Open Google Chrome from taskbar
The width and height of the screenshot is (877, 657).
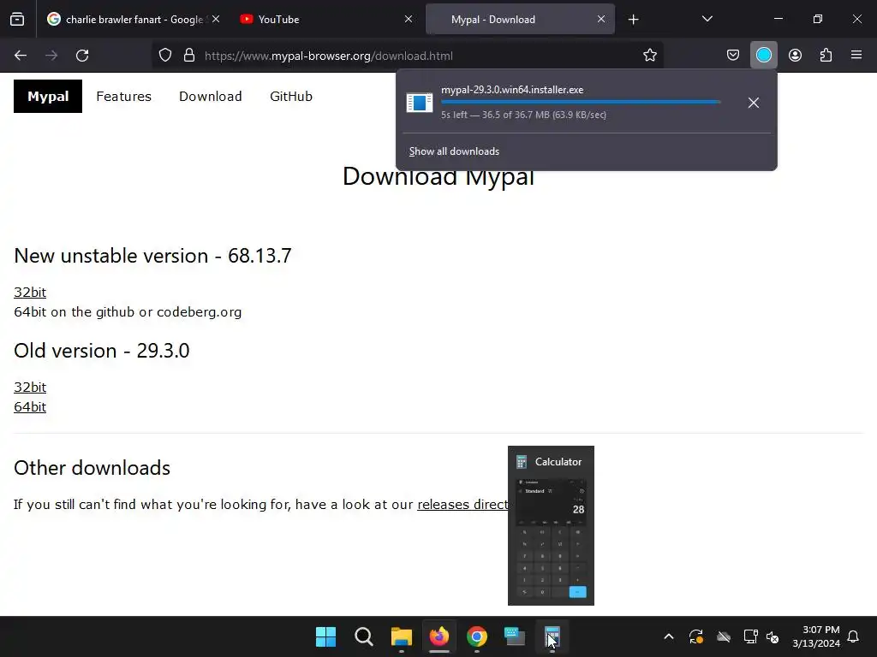click(x=476, y=636)
